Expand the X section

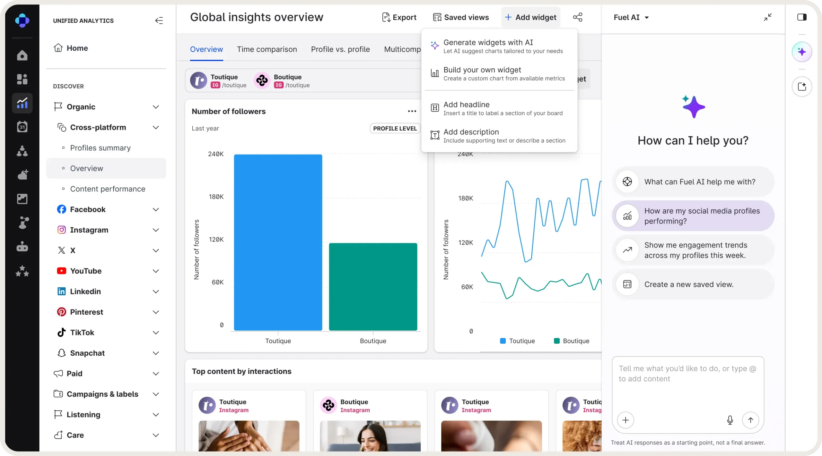156,250
